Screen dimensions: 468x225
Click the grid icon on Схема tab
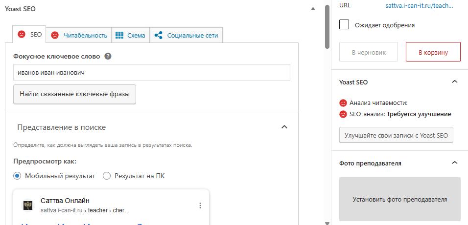(119, 35)
